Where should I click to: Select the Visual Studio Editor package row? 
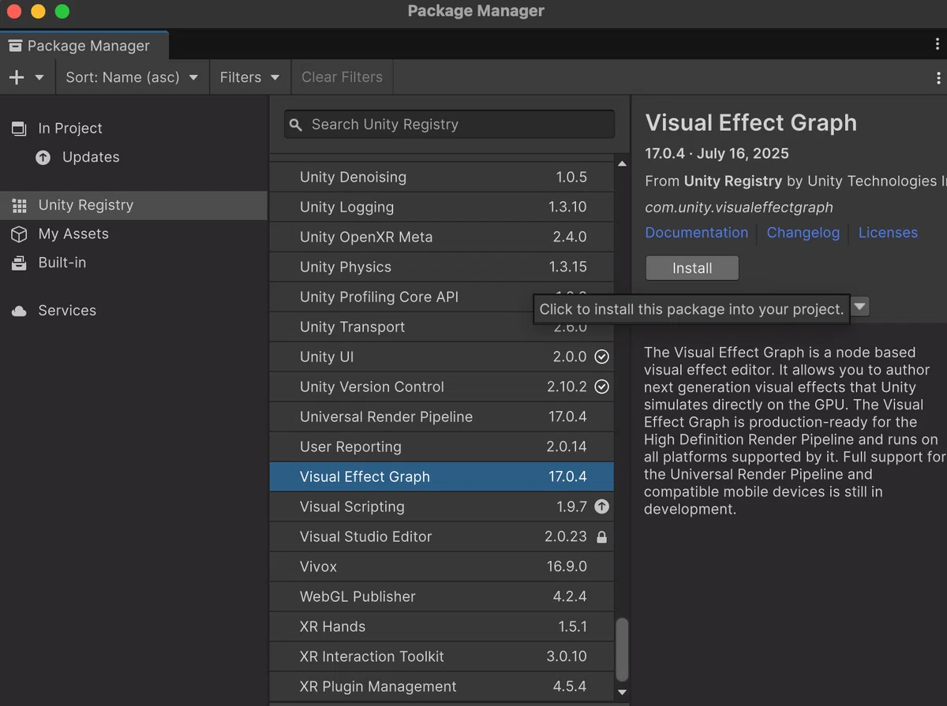[x=441, y=537]
